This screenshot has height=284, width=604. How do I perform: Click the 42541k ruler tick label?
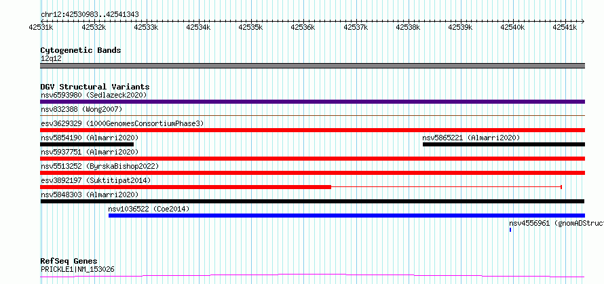point(565,27)
